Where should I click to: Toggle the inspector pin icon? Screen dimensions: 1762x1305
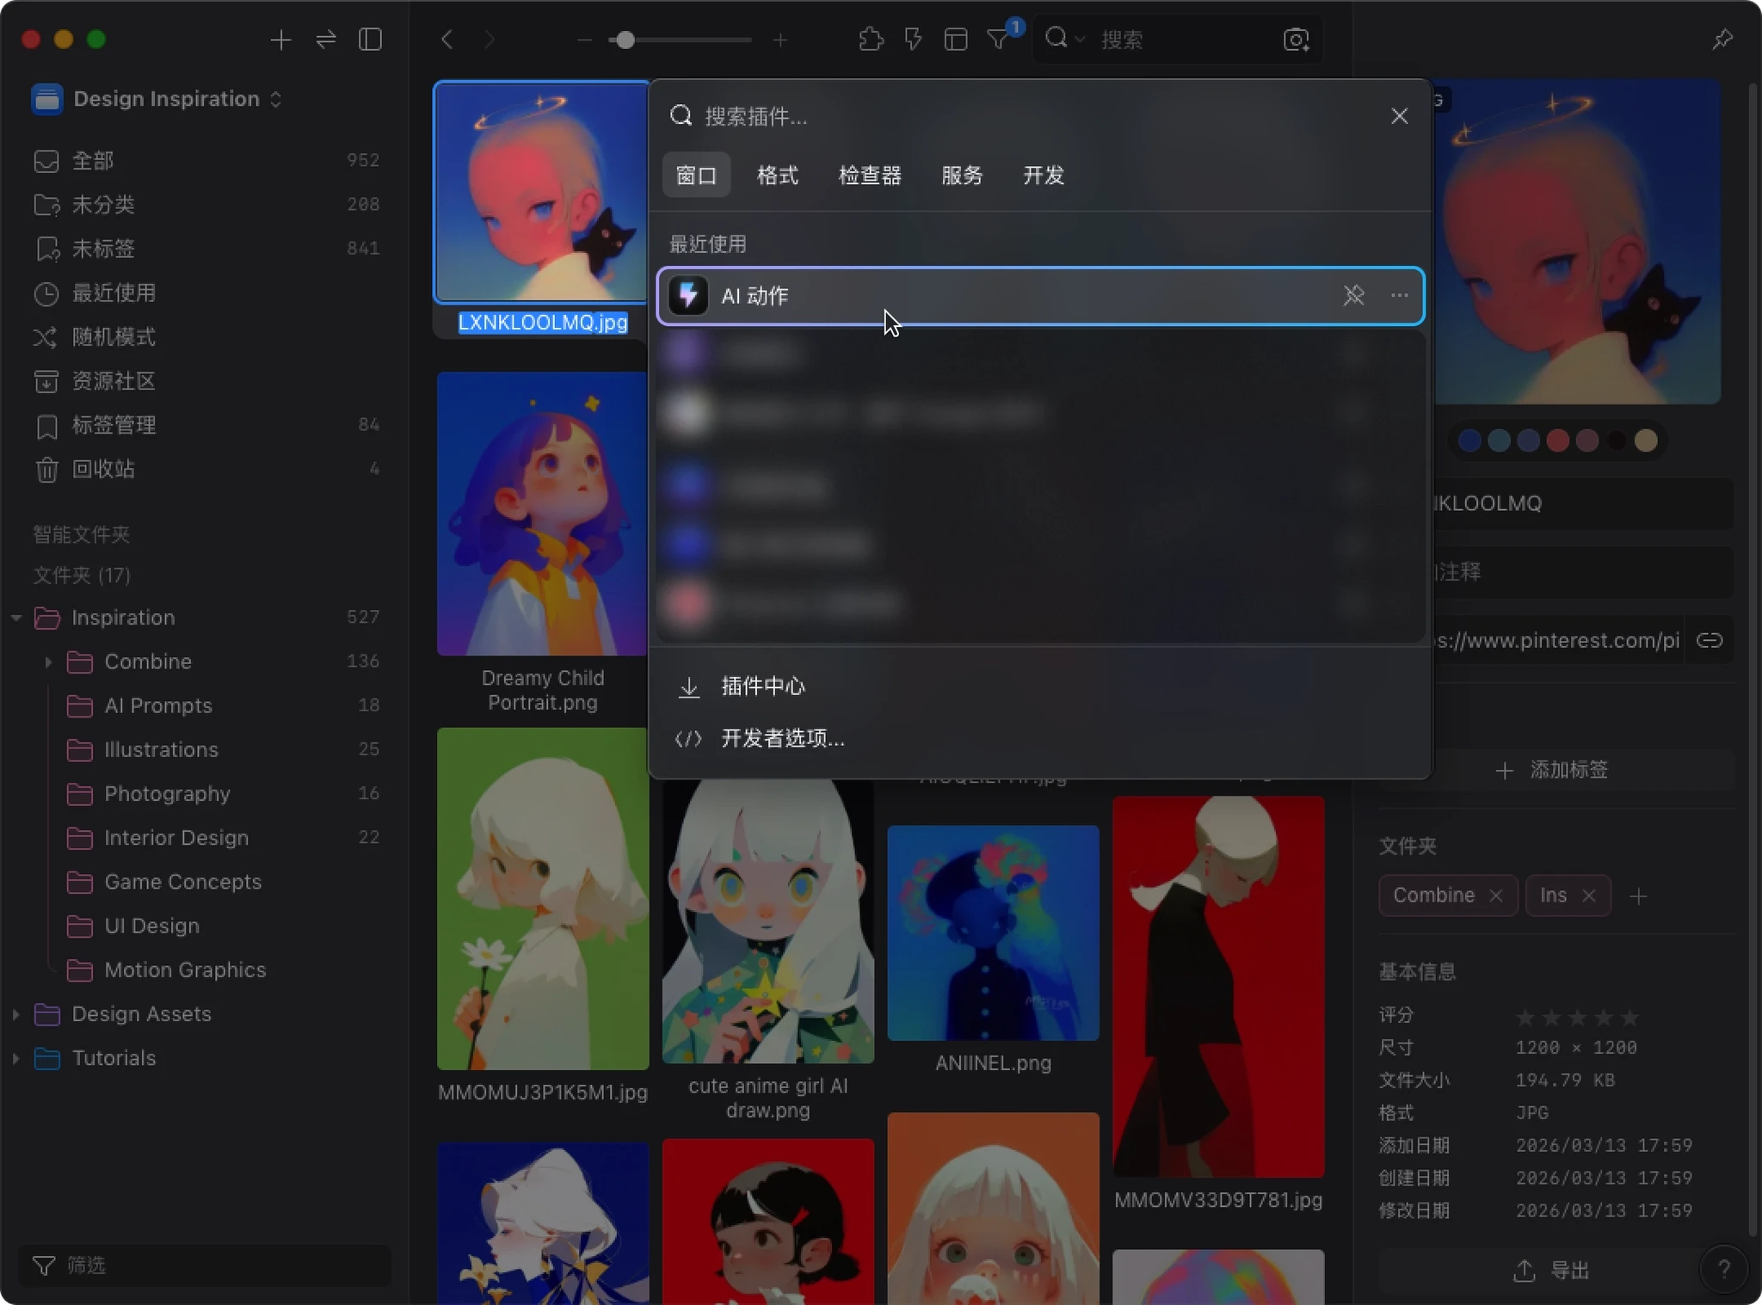coord(1722,40)
